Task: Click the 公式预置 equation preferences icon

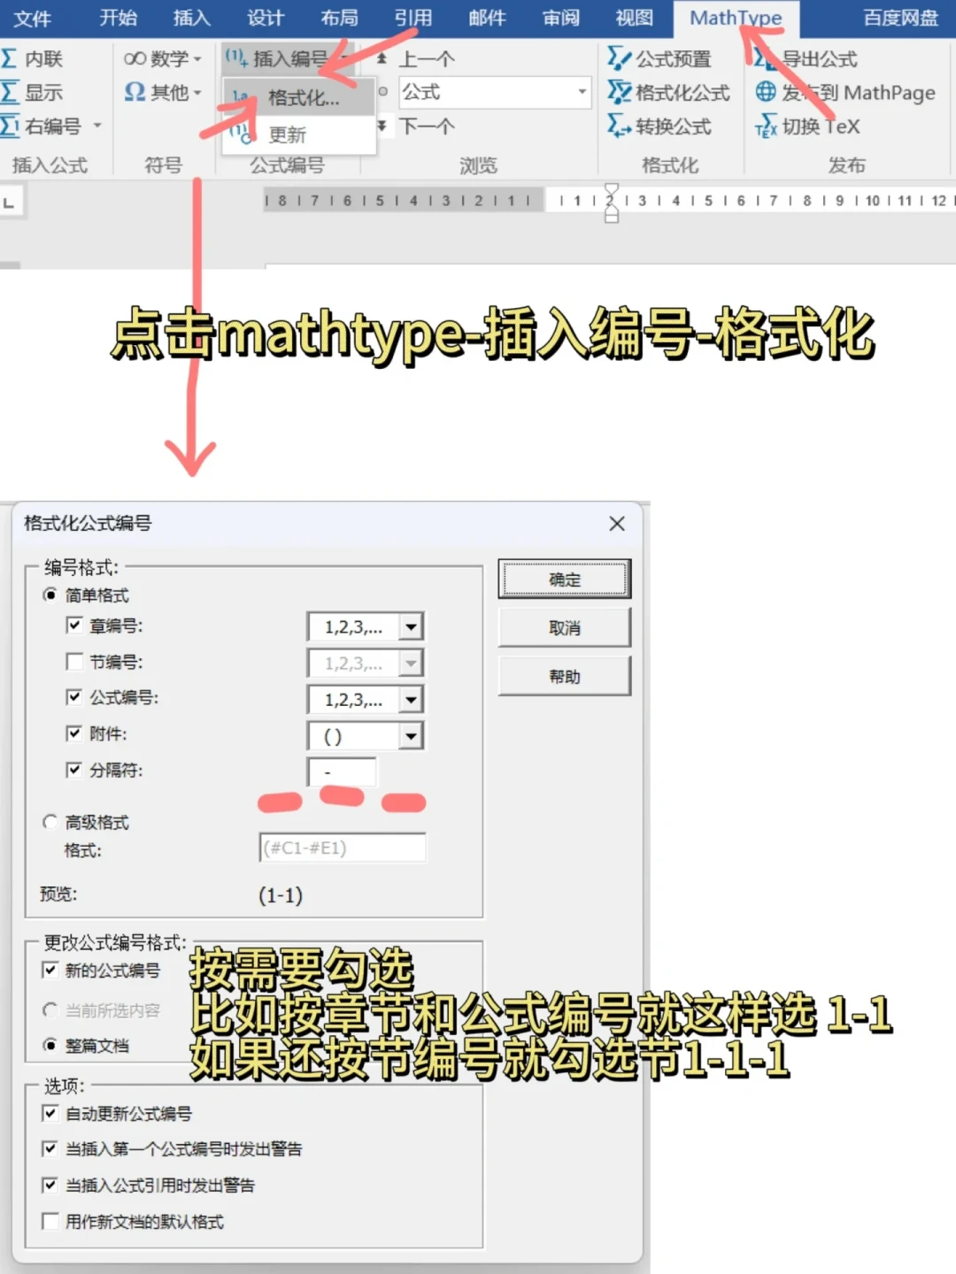Action: [x=619, y=58]
